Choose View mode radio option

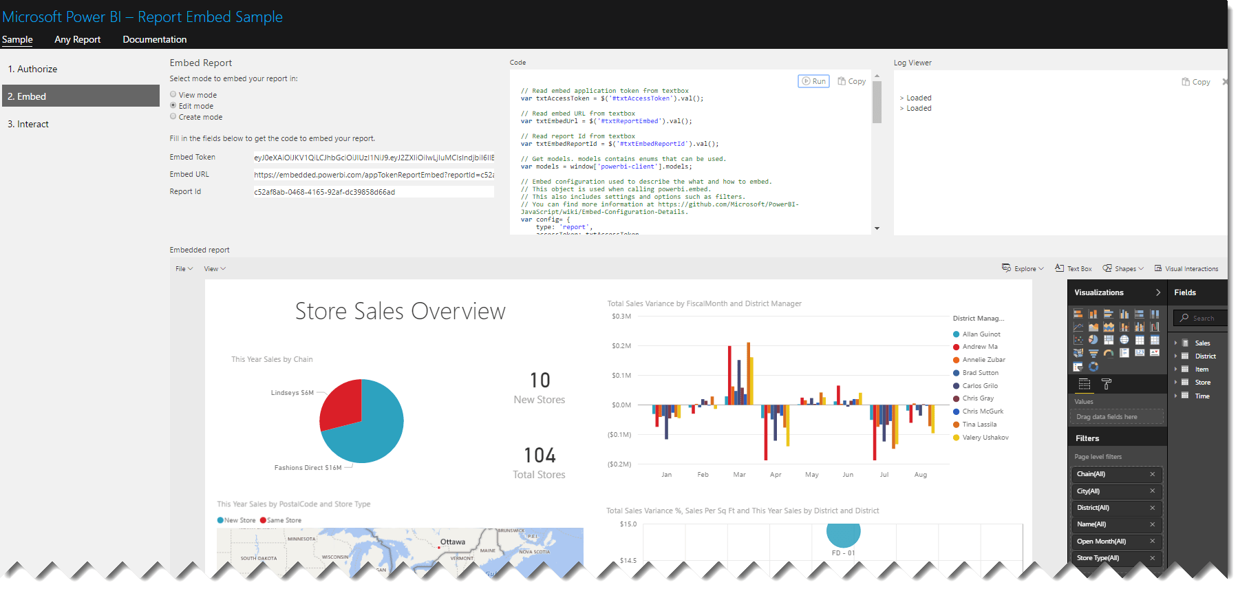[x=173, y=94]
